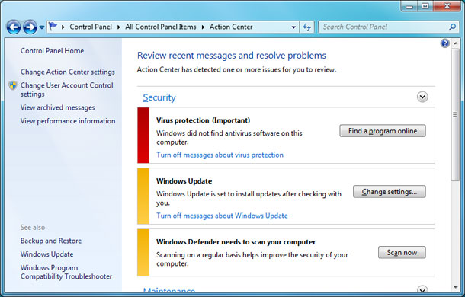465x297 pixels.
Task: Click Action Center in the breadcrumb
Action: click(231, 27)
